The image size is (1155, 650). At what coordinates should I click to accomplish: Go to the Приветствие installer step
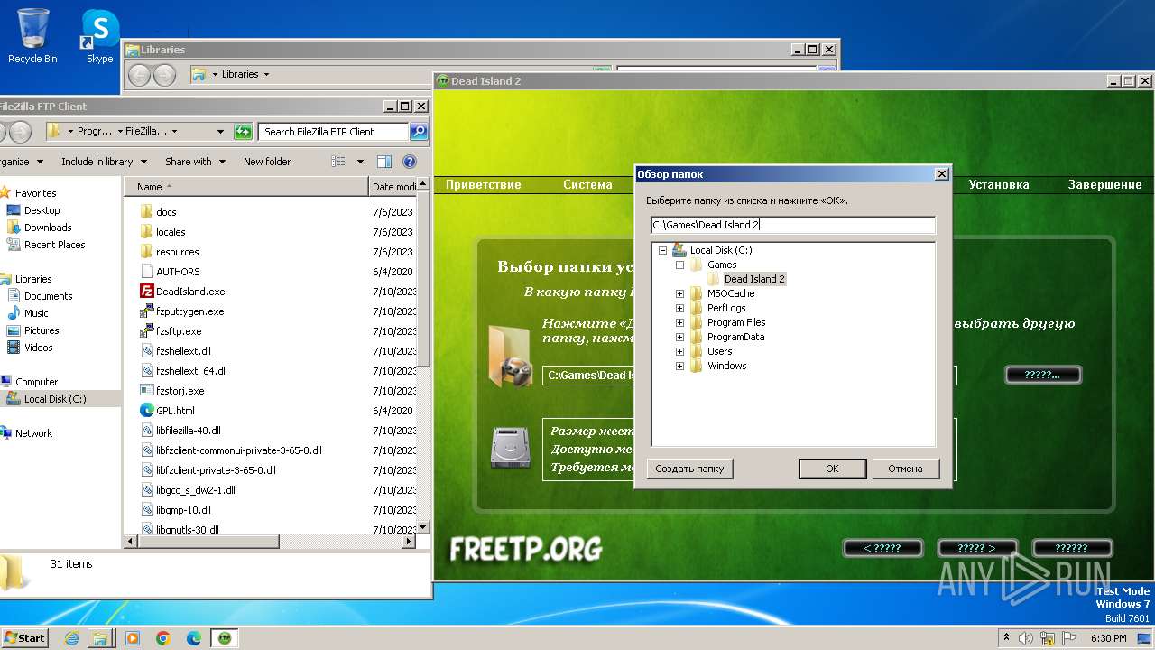(x=483, y=185)
